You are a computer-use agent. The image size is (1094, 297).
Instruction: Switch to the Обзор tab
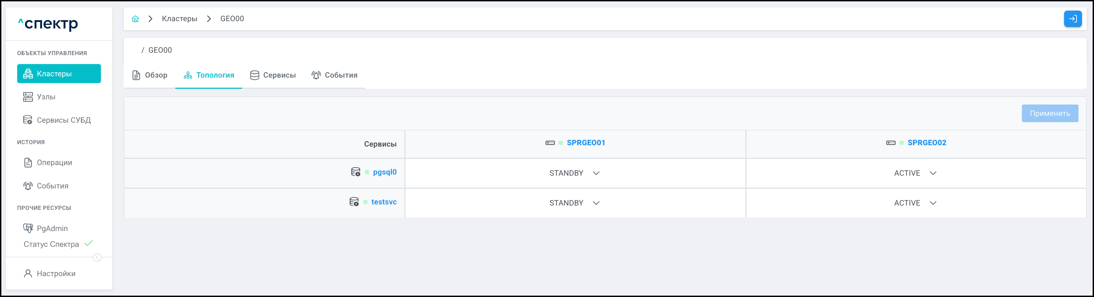[x=150, y=75]
